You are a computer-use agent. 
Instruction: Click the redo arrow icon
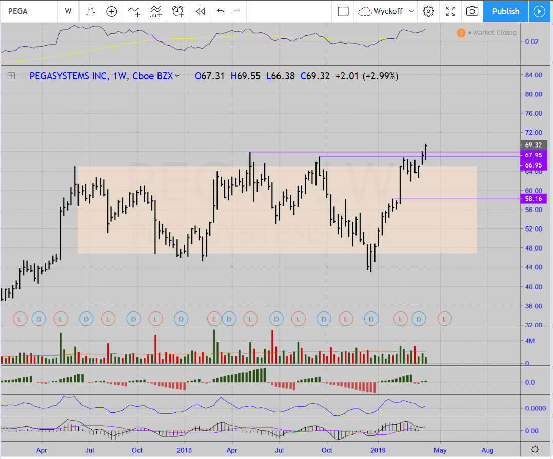coord(236,11)
